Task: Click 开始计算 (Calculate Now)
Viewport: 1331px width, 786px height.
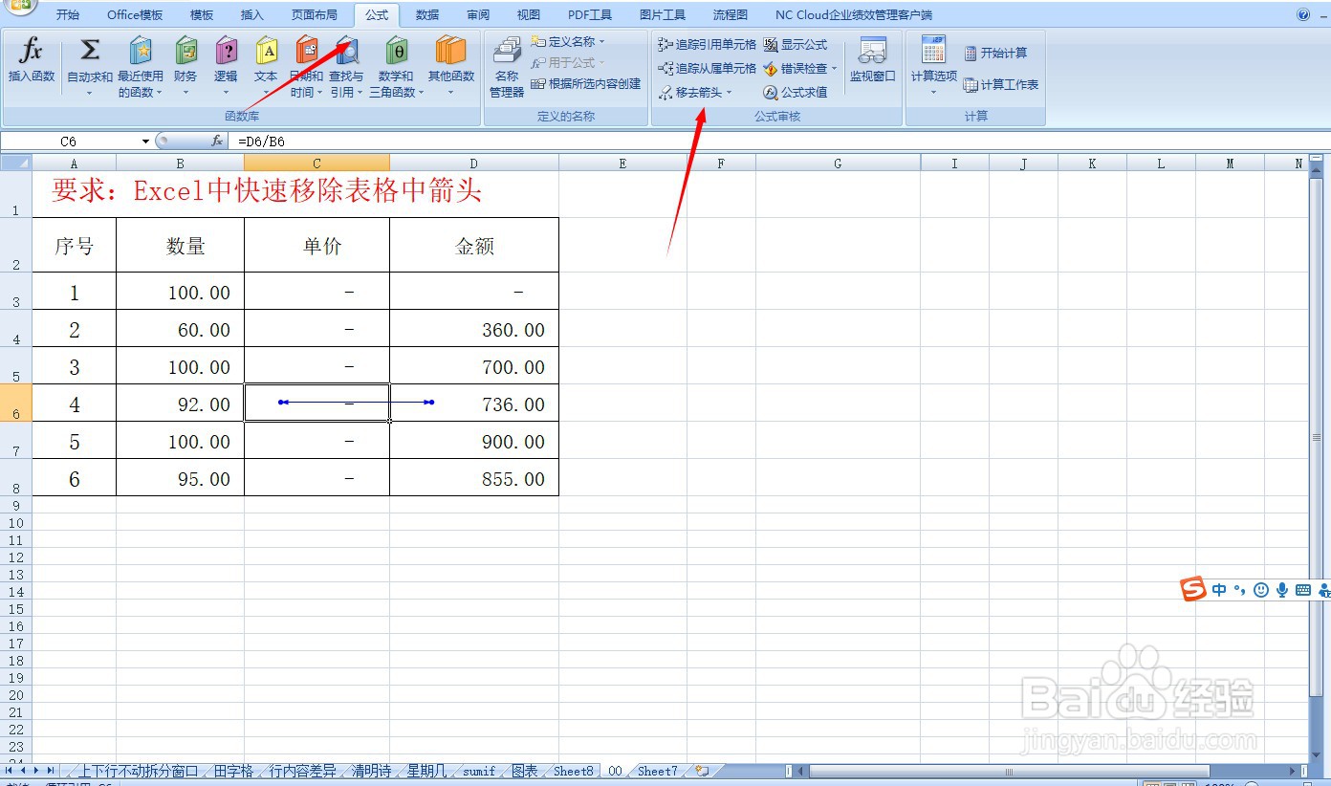Action: [x=995, y=54]
